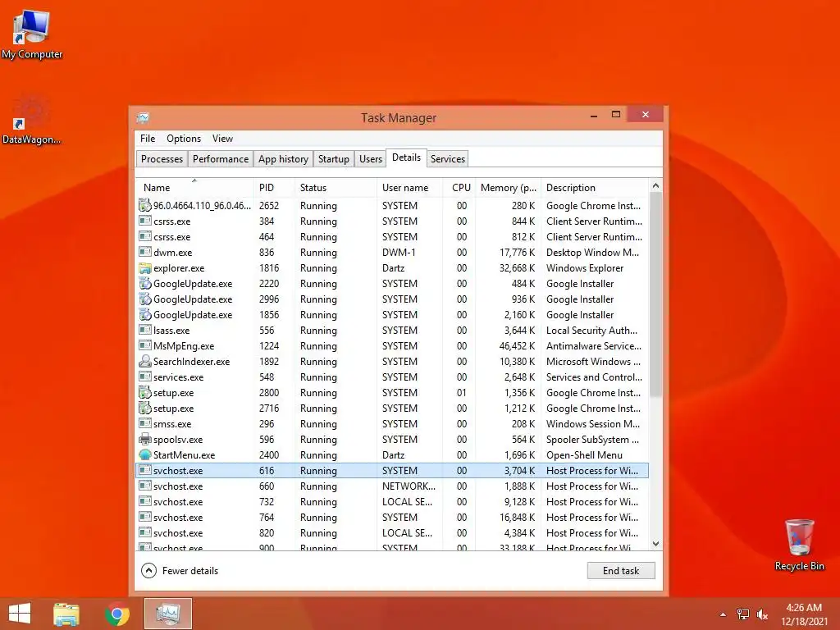Click the scrollbar down arrow
Screen dimensions: 840x630
pos(655,544)
